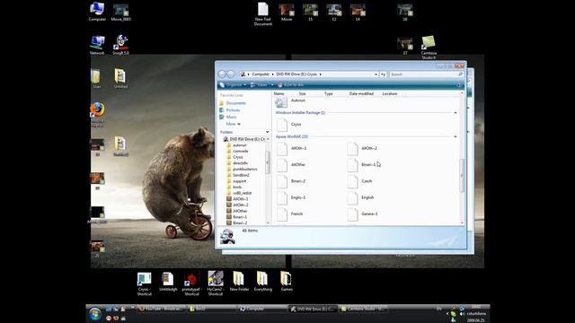Show hidden system tray icons arrow
The width and height of the screenshot is (575, 323).
(447, 314)
